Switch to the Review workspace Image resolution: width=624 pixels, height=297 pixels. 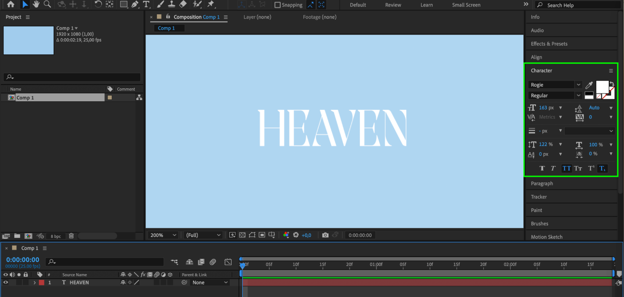coord(393,5)
